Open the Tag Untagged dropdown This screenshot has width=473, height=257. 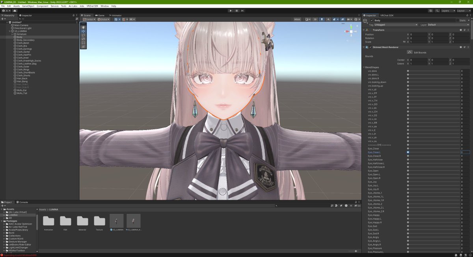[396, 25]
